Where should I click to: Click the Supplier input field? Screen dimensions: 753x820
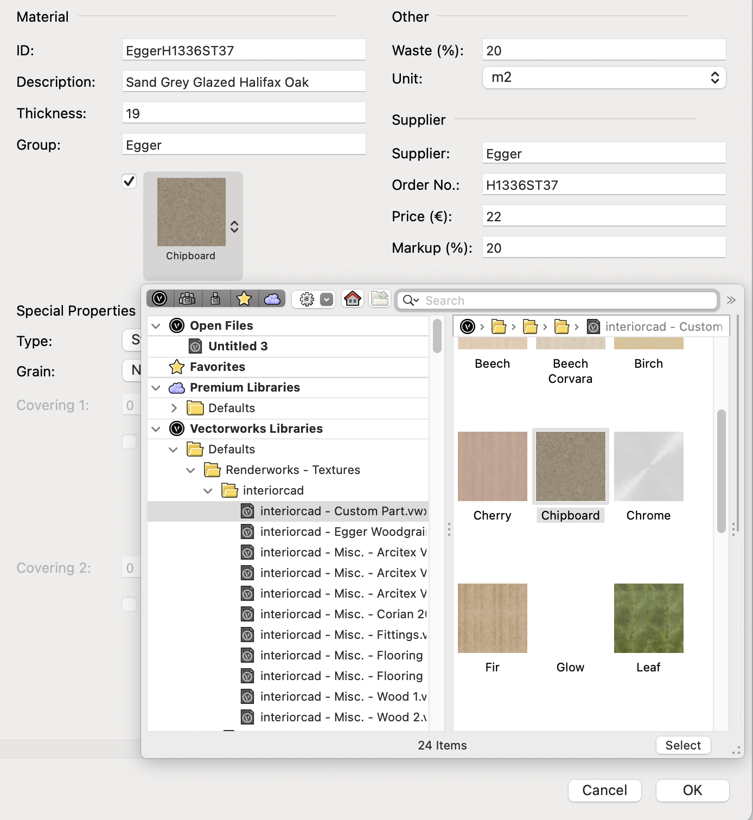click(604, 153)
